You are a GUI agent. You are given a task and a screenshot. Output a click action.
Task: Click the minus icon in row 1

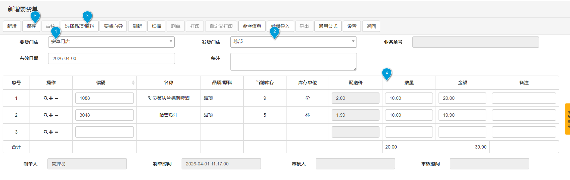coord(56,98)
